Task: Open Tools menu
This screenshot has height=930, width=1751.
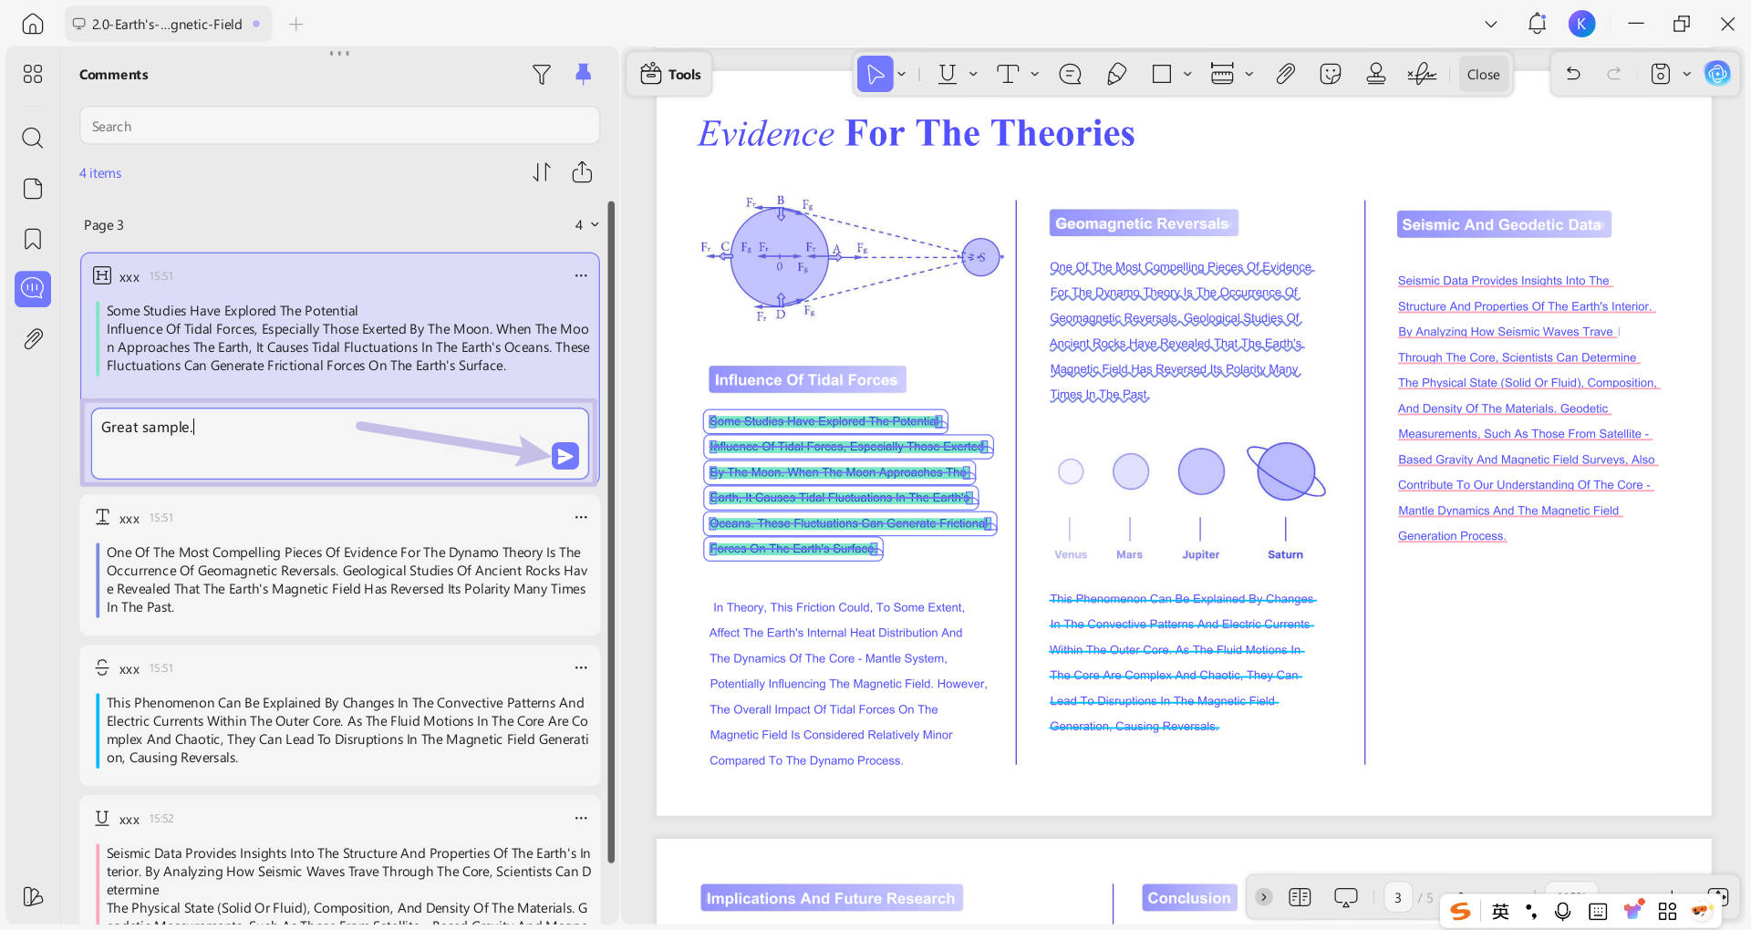Action: (x=670, y=74)
